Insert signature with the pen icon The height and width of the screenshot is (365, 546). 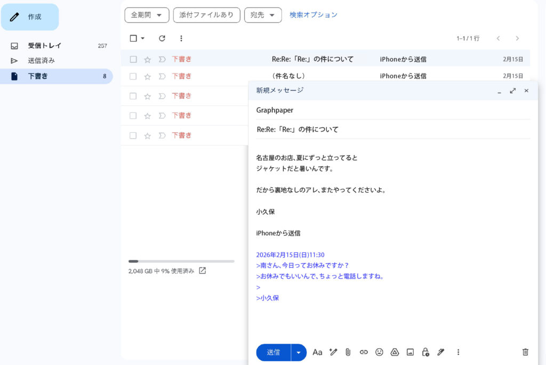point(441,352)
